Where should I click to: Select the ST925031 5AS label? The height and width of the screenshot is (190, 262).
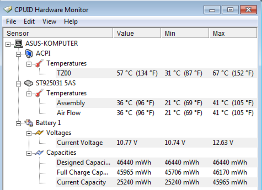tap(56, 83)
